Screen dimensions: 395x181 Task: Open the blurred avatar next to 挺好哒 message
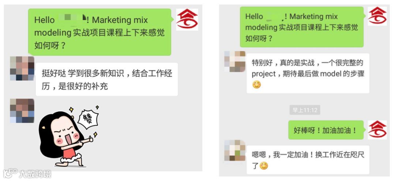[x=22, y=68]
